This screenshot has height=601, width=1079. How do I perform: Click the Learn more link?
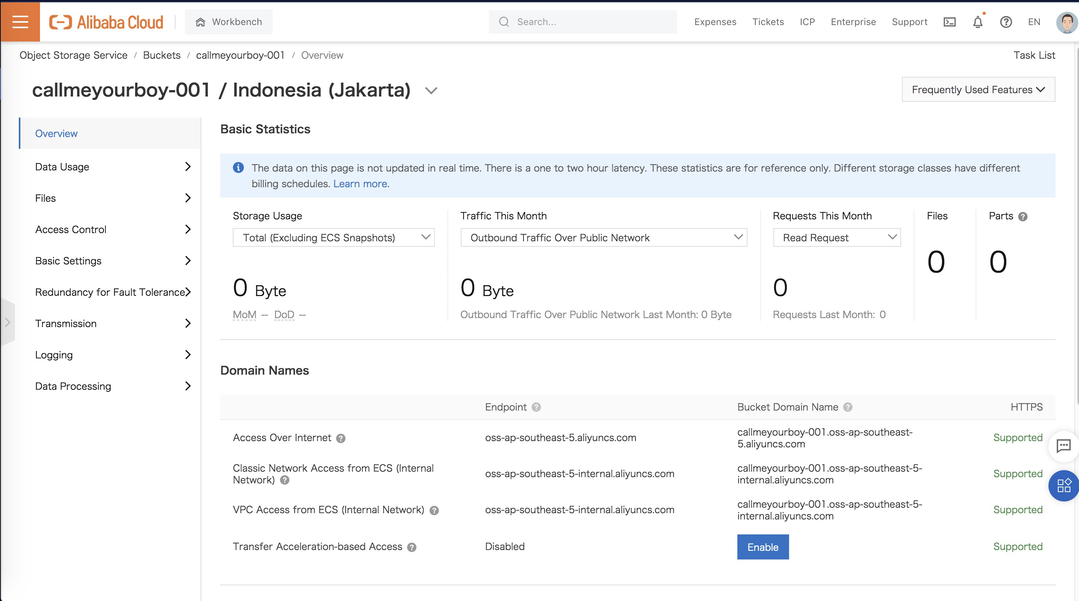click(x=360, y=184)
